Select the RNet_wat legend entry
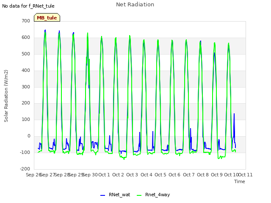The image size is (271, 203). coord(115,195)
